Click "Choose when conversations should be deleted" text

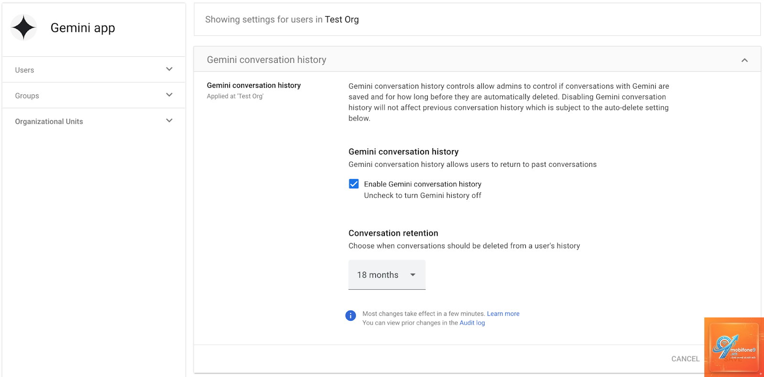coord(464,246)
